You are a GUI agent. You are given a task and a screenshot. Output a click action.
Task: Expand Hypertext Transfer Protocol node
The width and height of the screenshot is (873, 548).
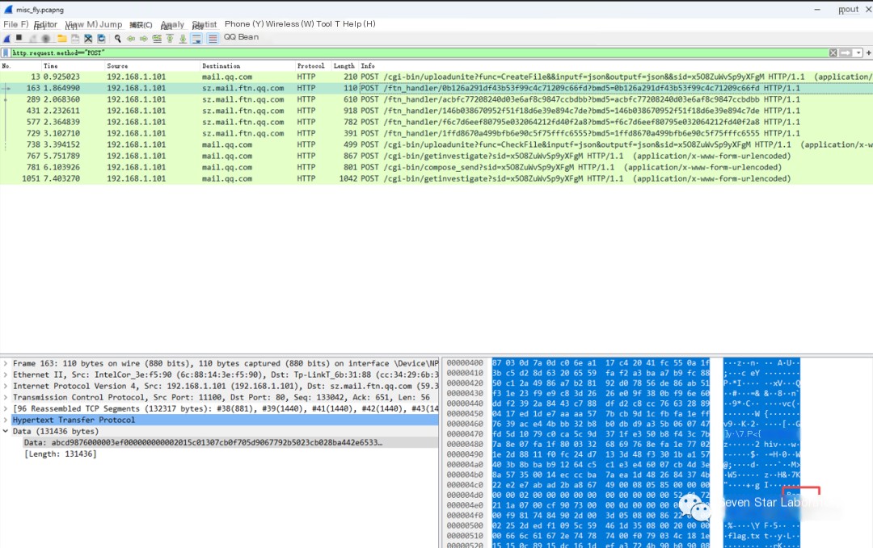[x=6, y=420]
